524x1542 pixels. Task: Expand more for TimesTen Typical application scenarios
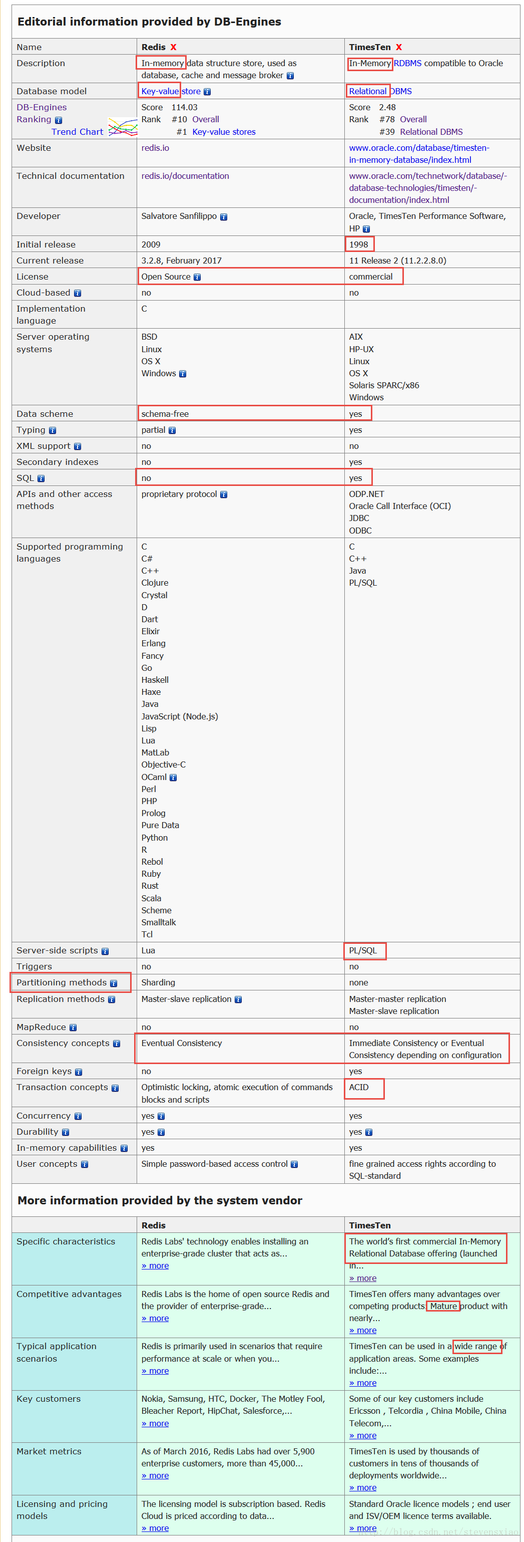(x=363, y=1383)
